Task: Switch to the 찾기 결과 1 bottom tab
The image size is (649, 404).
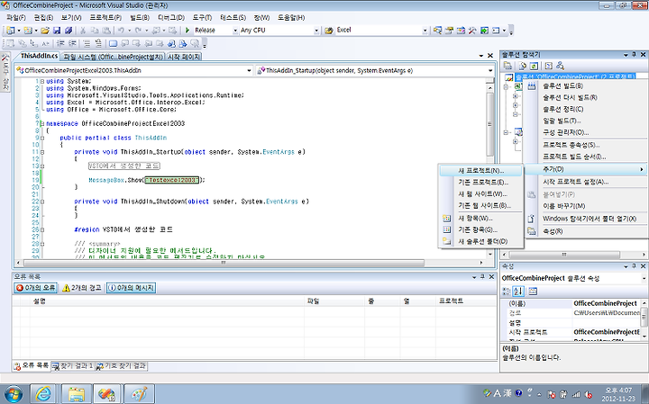Action: (73, 366)
